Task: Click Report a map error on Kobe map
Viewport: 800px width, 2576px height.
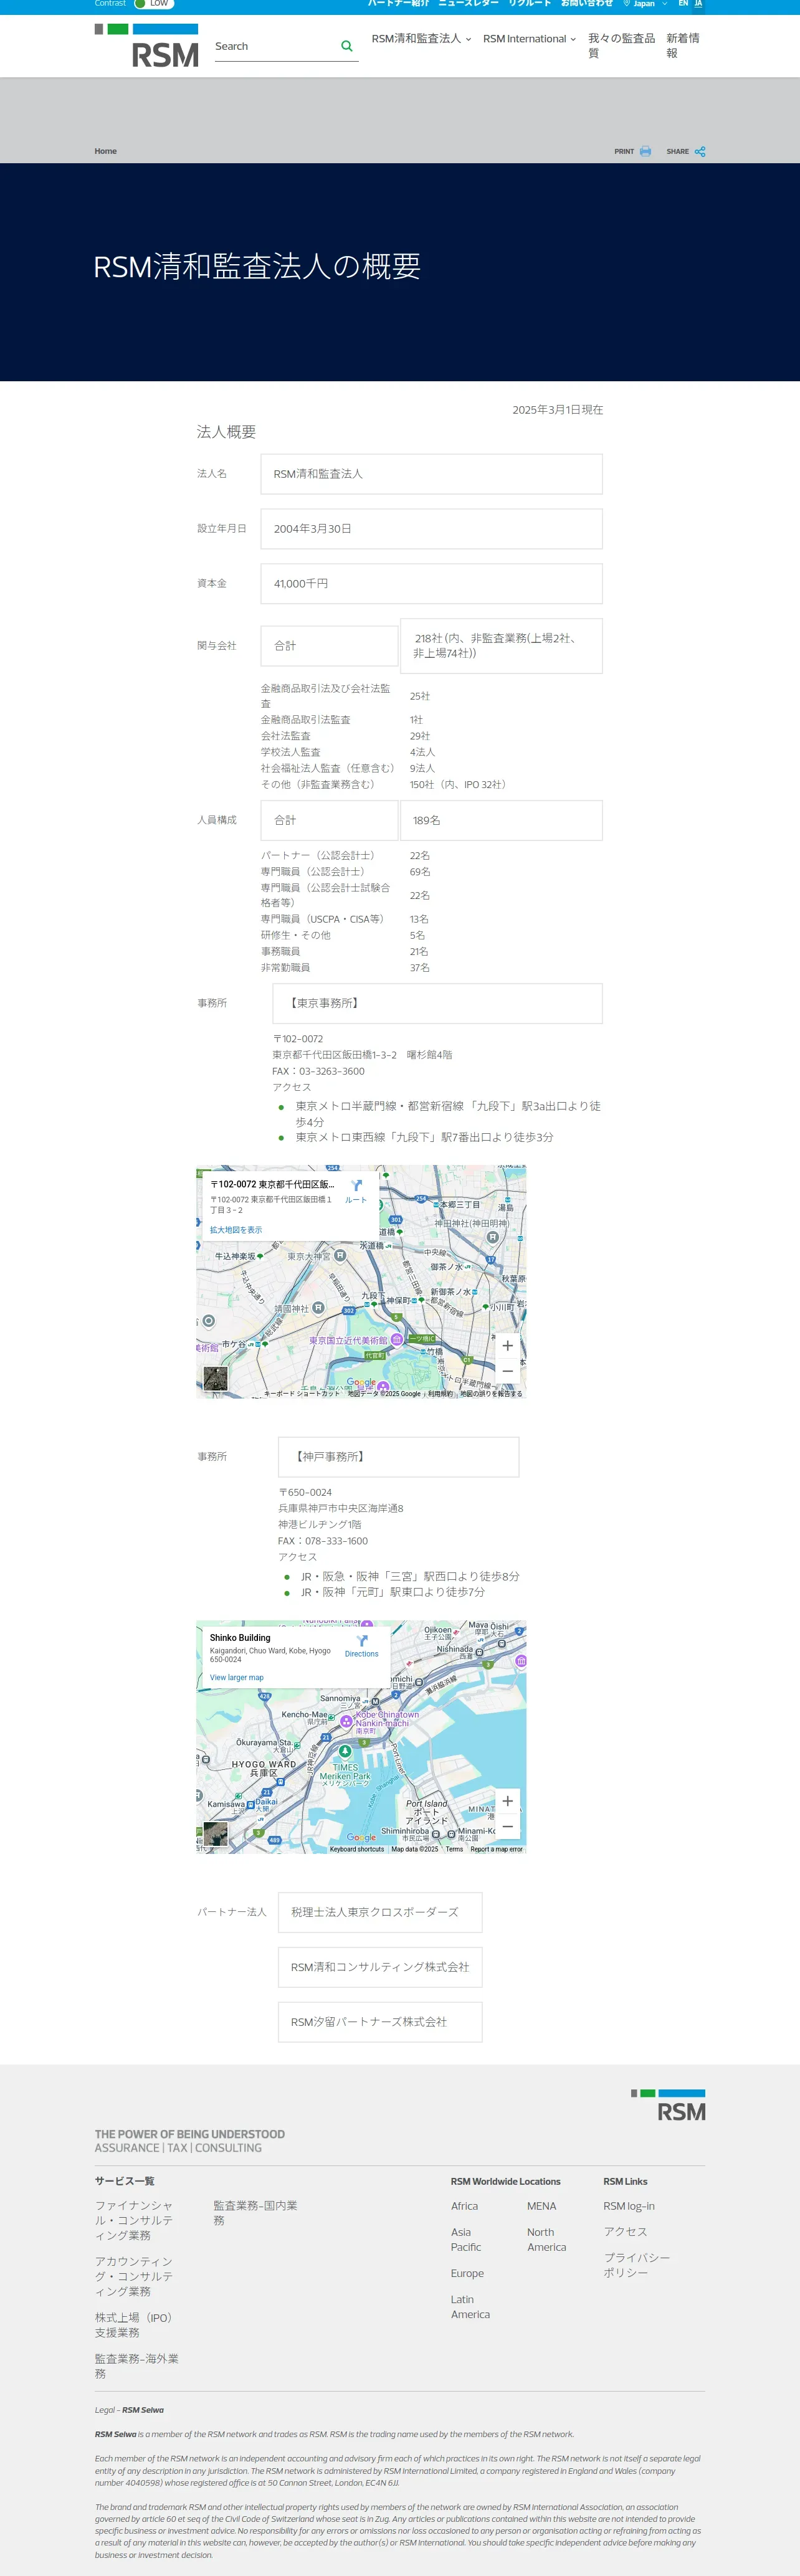Action: [x=496, y=1849]
